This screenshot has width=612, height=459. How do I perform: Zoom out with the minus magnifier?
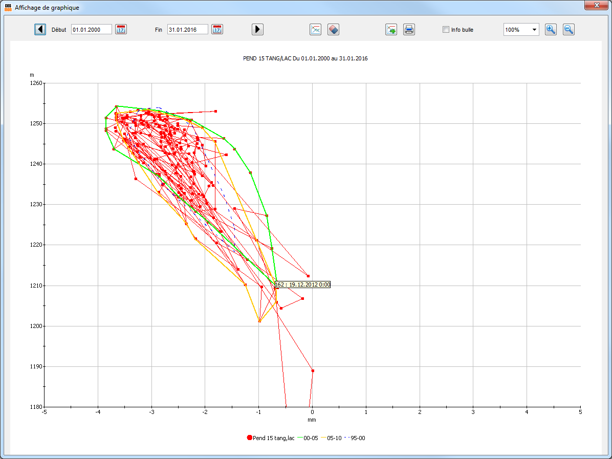569,30
